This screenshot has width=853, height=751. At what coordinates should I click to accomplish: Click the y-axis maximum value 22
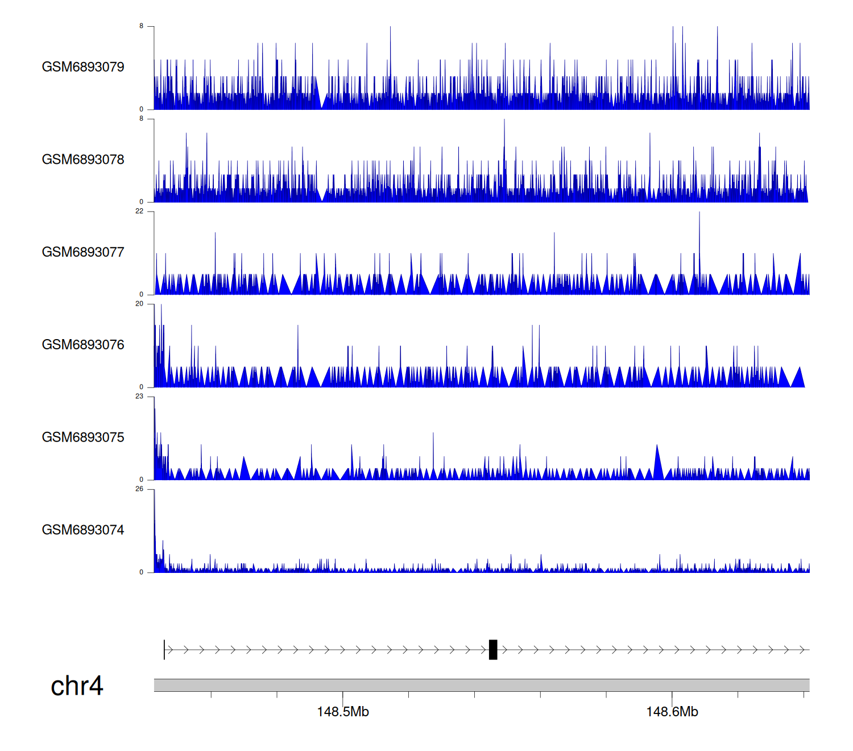click(139, 211)
